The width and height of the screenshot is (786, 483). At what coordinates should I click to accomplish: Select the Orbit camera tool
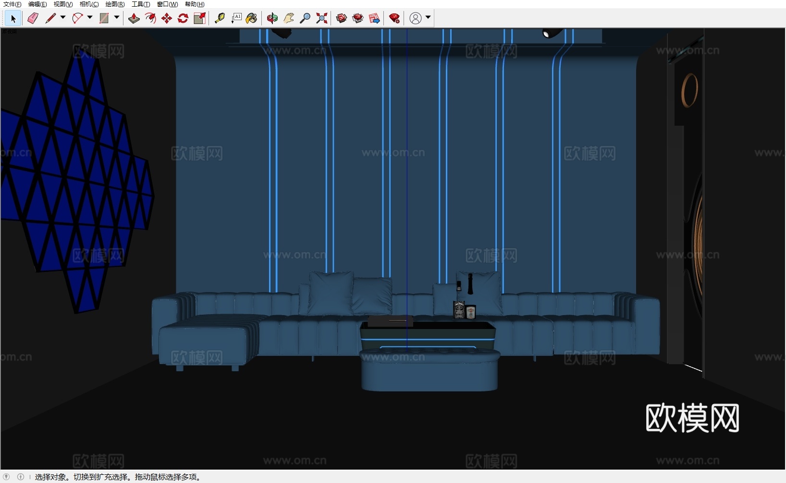(272, 18)
